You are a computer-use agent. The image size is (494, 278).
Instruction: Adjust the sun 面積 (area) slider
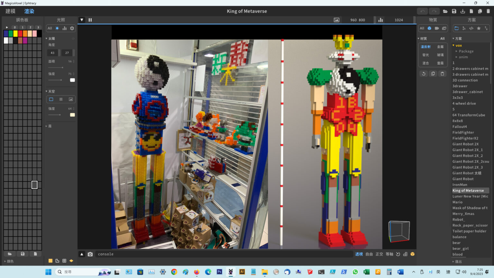[x=56, y=68]
